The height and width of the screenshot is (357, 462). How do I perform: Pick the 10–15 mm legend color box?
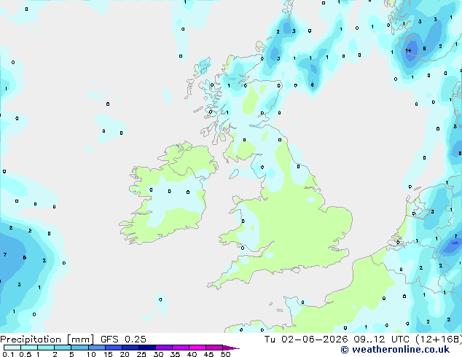pos(97,348)
